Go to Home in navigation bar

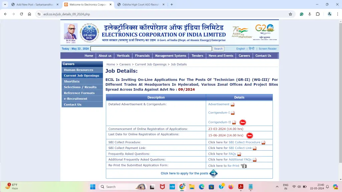89,56
